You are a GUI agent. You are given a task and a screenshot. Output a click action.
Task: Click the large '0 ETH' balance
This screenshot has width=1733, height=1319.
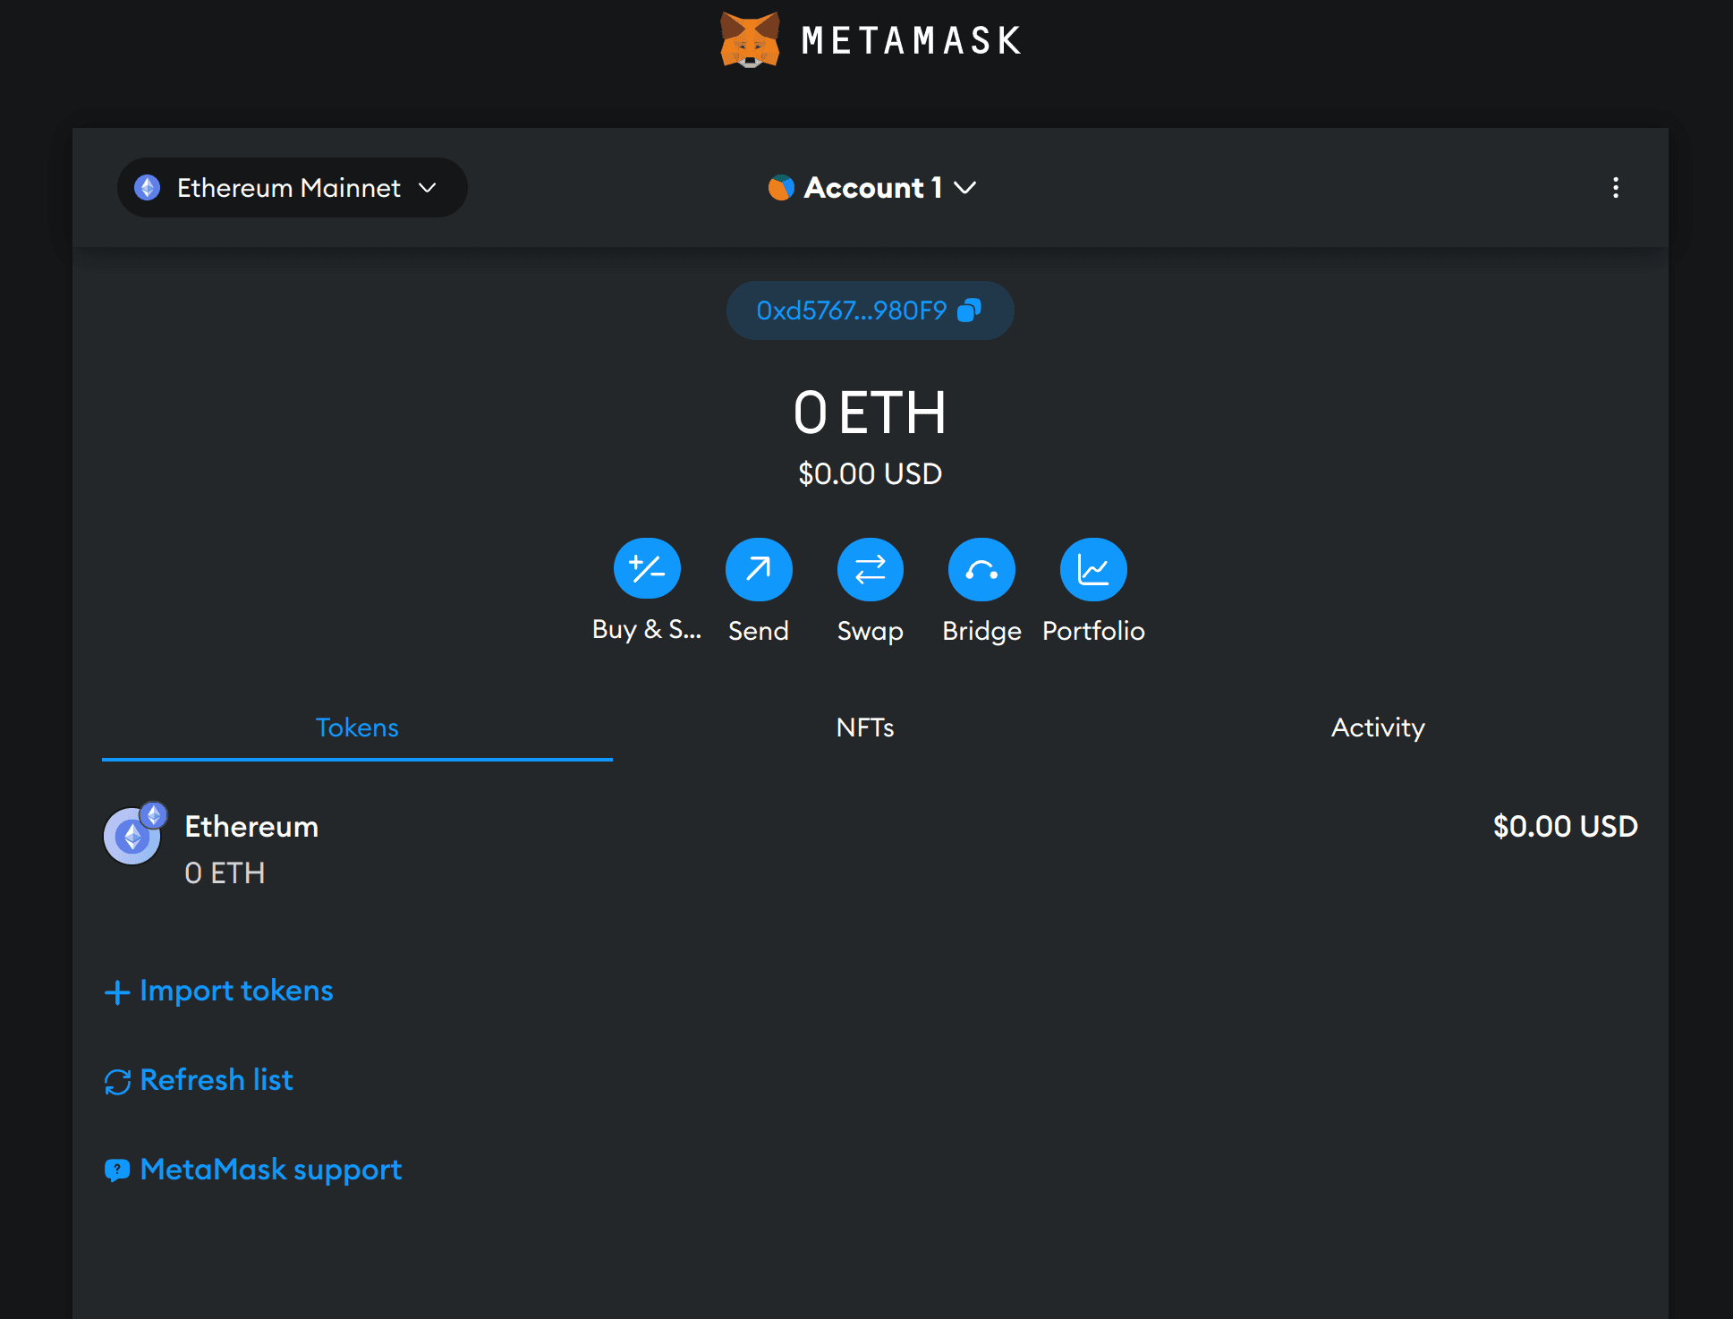[x=870, y=413]
